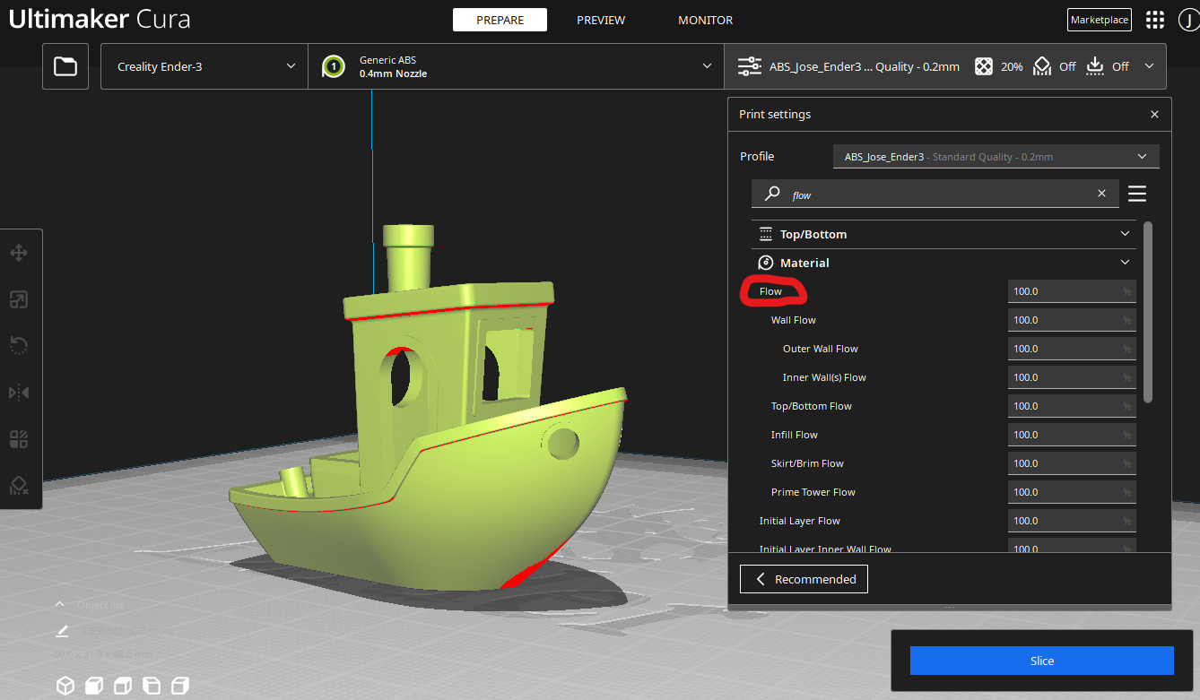This screenshot has width=1200, height=700.
Task: Click the settings list scrollbar
Action: 1148,312
